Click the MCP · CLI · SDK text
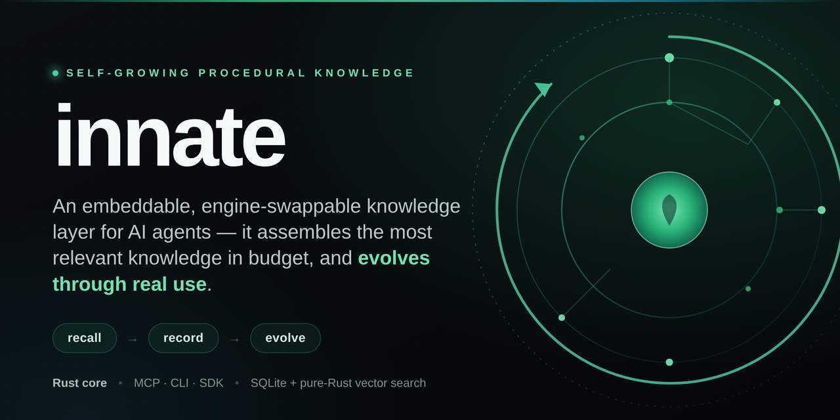The image size is (840, 420). [178, 383]
